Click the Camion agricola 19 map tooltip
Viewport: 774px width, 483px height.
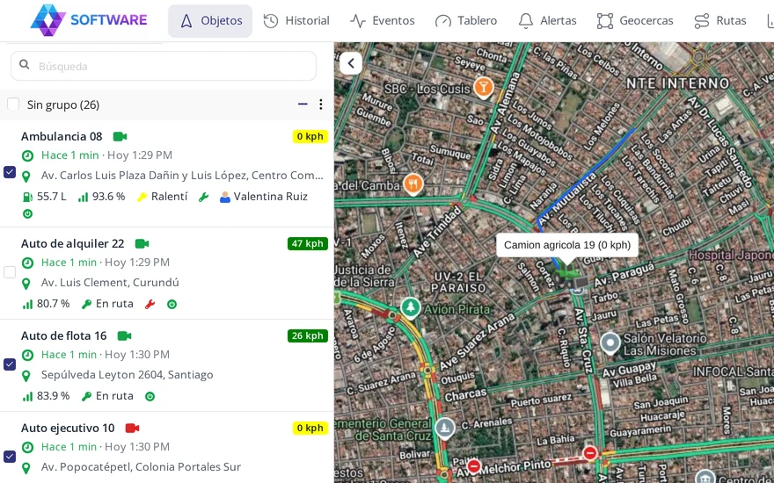(x=567, y=245)
